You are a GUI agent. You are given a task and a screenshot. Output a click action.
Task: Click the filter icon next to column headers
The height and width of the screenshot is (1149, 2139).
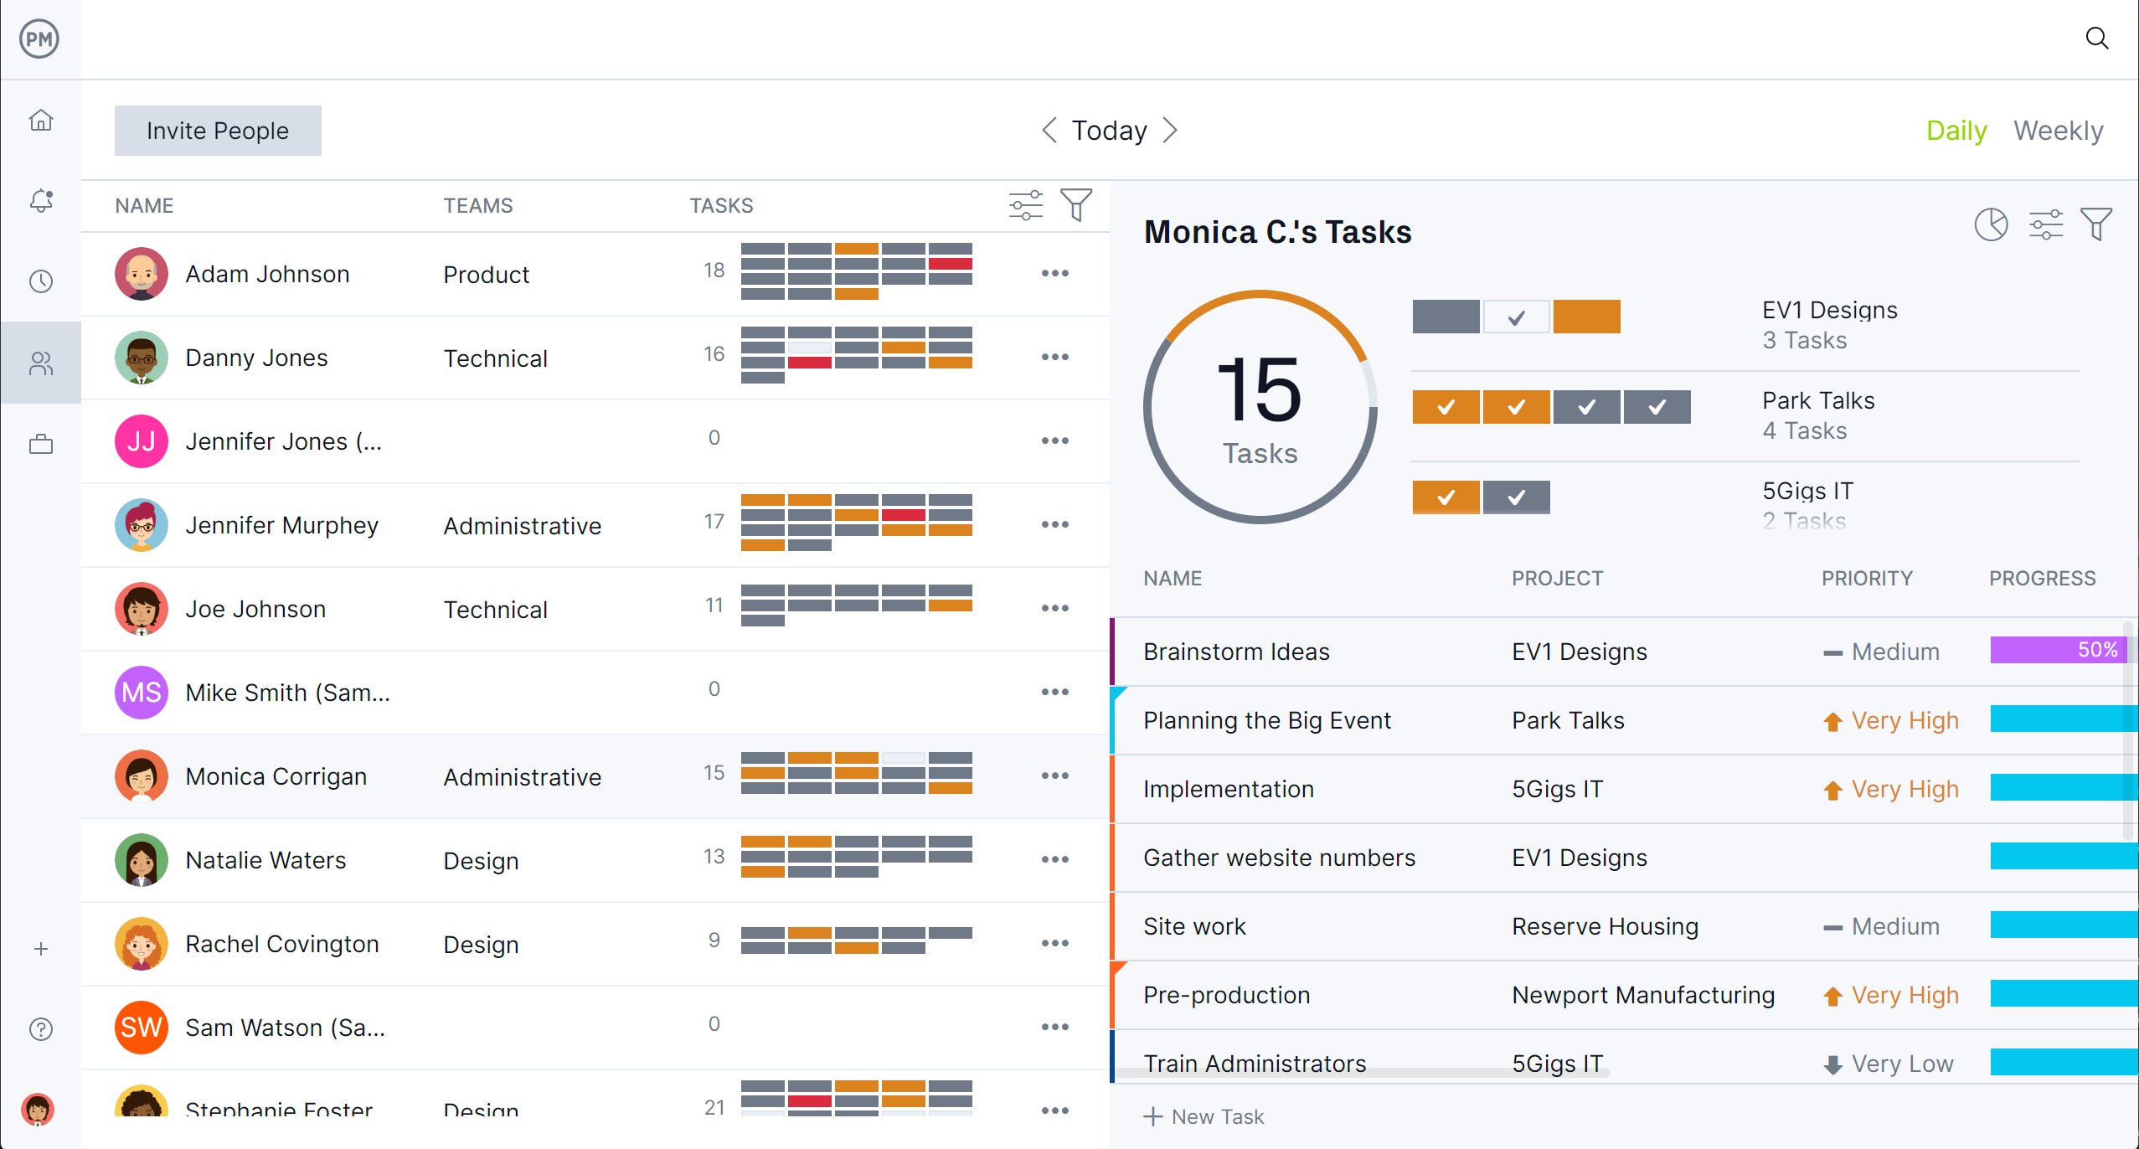(1078, 204)
